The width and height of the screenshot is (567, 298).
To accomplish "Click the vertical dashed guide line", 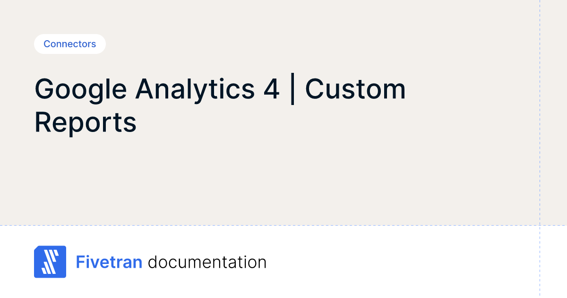I will (x=540, y=118).
